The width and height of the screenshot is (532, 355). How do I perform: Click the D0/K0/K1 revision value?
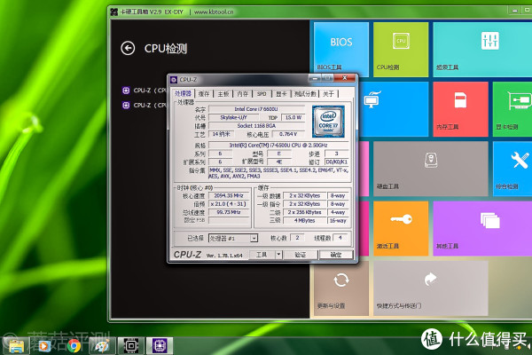pos(337,162)
